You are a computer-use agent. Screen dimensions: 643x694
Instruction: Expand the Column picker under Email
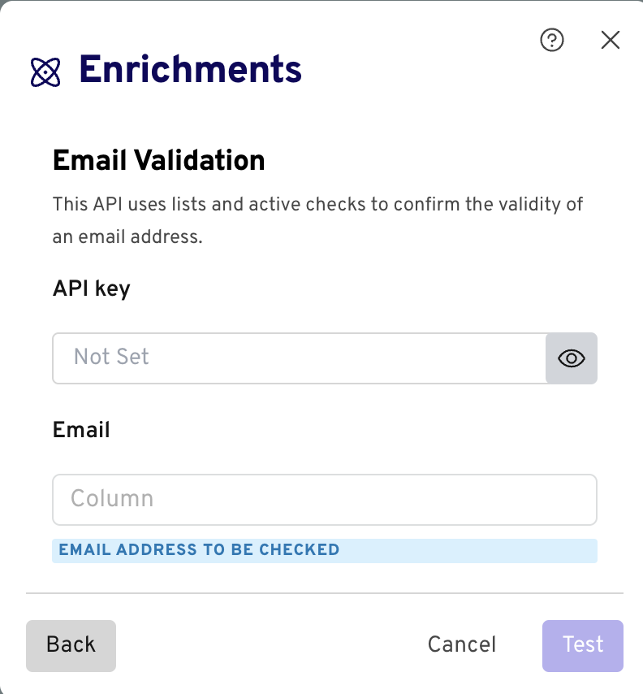point(325,499)
